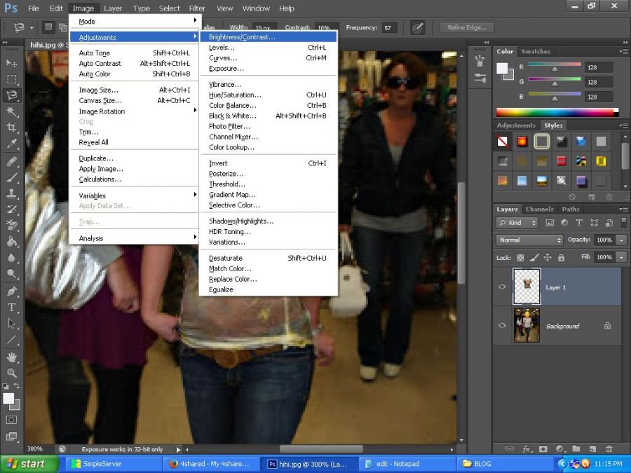The image size is (631, 473).
Task: Select the Healing Brush tool
Action: tap(12, 161)
